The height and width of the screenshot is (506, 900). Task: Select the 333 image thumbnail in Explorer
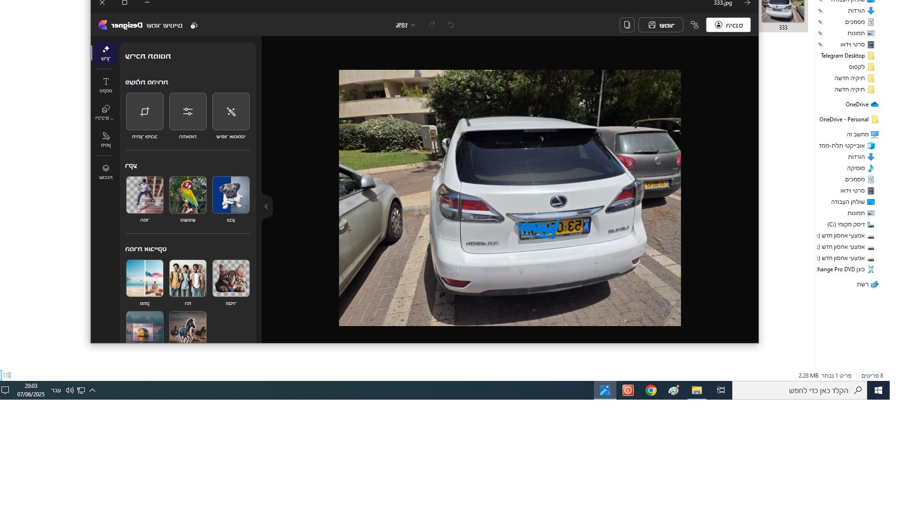783,11
